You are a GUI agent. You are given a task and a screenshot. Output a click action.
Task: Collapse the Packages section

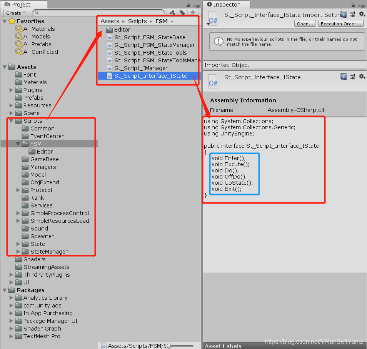tap(5, 290)
